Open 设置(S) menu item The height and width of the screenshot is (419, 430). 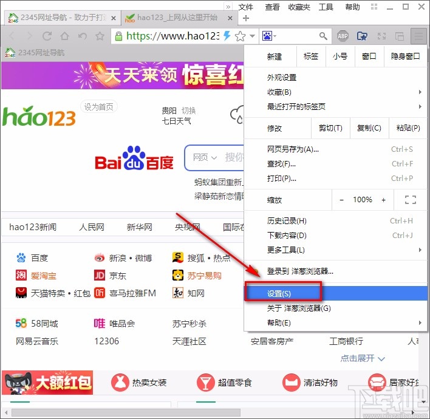(x=336, y=293)
